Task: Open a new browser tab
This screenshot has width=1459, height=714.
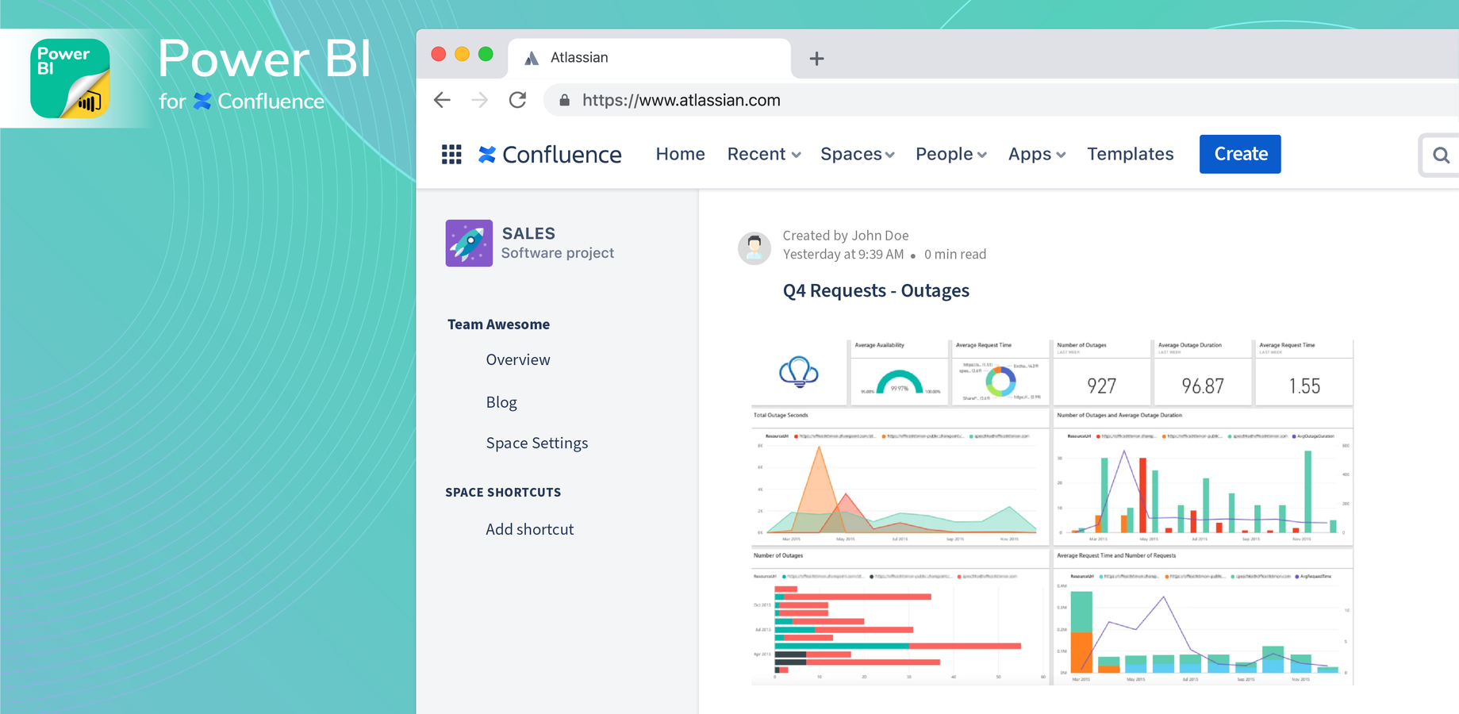Action: click(816, 59)
